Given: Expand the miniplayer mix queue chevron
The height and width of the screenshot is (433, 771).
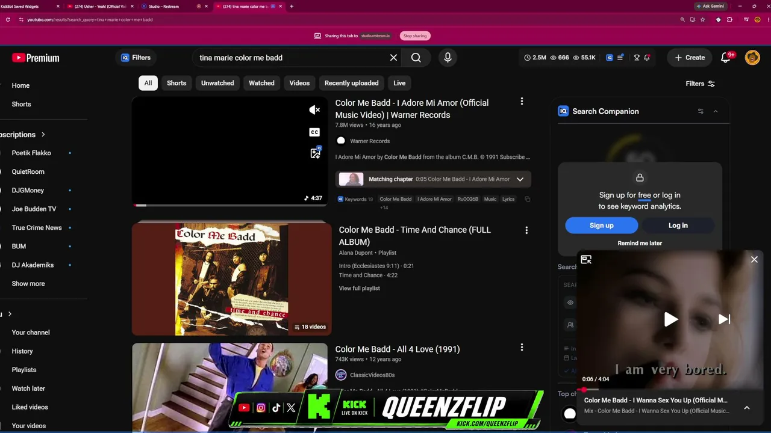Looking at the screenshot, I should 747,408.
